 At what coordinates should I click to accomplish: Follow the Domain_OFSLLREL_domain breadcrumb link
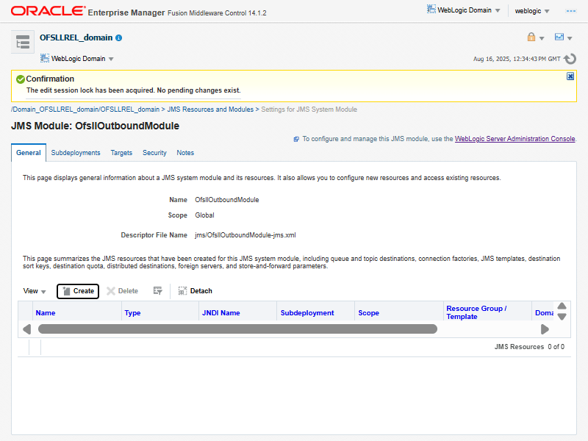click(85, 110)
